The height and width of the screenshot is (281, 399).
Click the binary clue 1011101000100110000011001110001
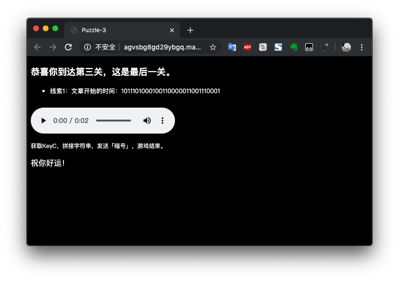[171, 91]
